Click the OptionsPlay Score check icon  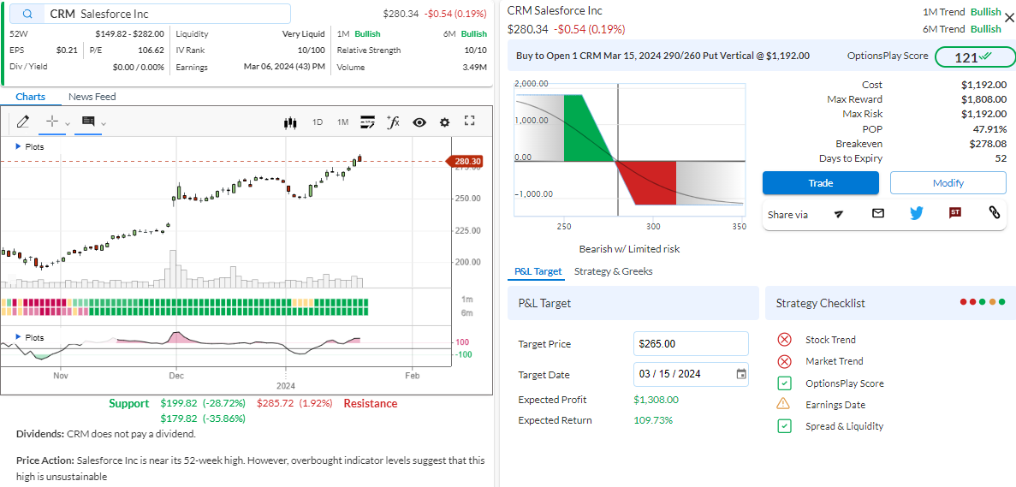click(x=784, y=383)
